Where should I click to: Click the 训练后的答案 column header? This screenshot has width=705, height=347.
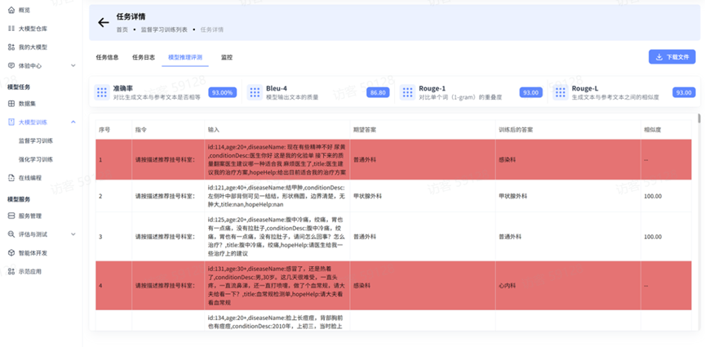[x=517, y=130]
